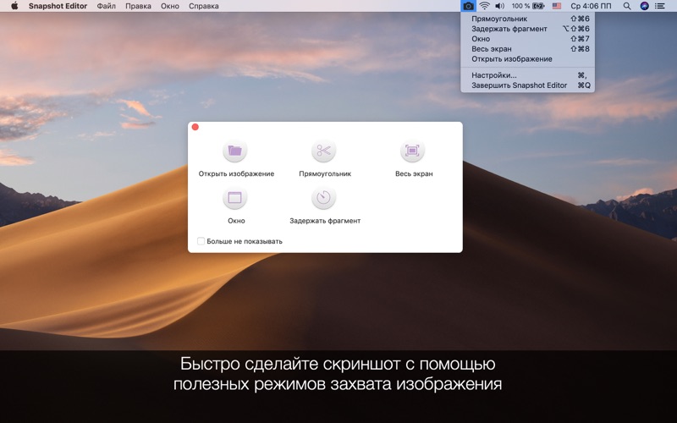Image resolution: width=677 pixels, height=423 pixels.
Task: Pick Окно entry in camera dropdown
Action: coord(527,38)
